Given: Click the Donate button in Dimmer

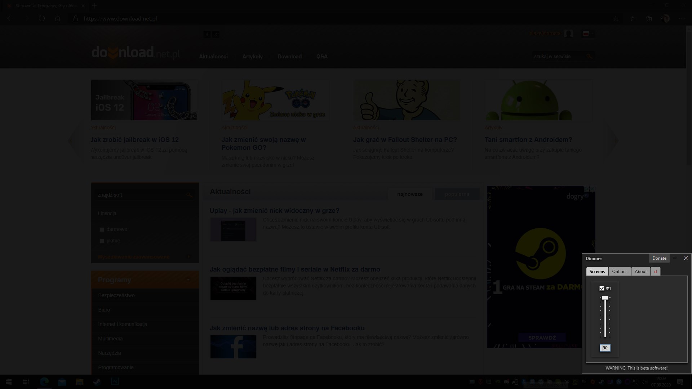Looking at the screenshot, I should click(659, 258).
